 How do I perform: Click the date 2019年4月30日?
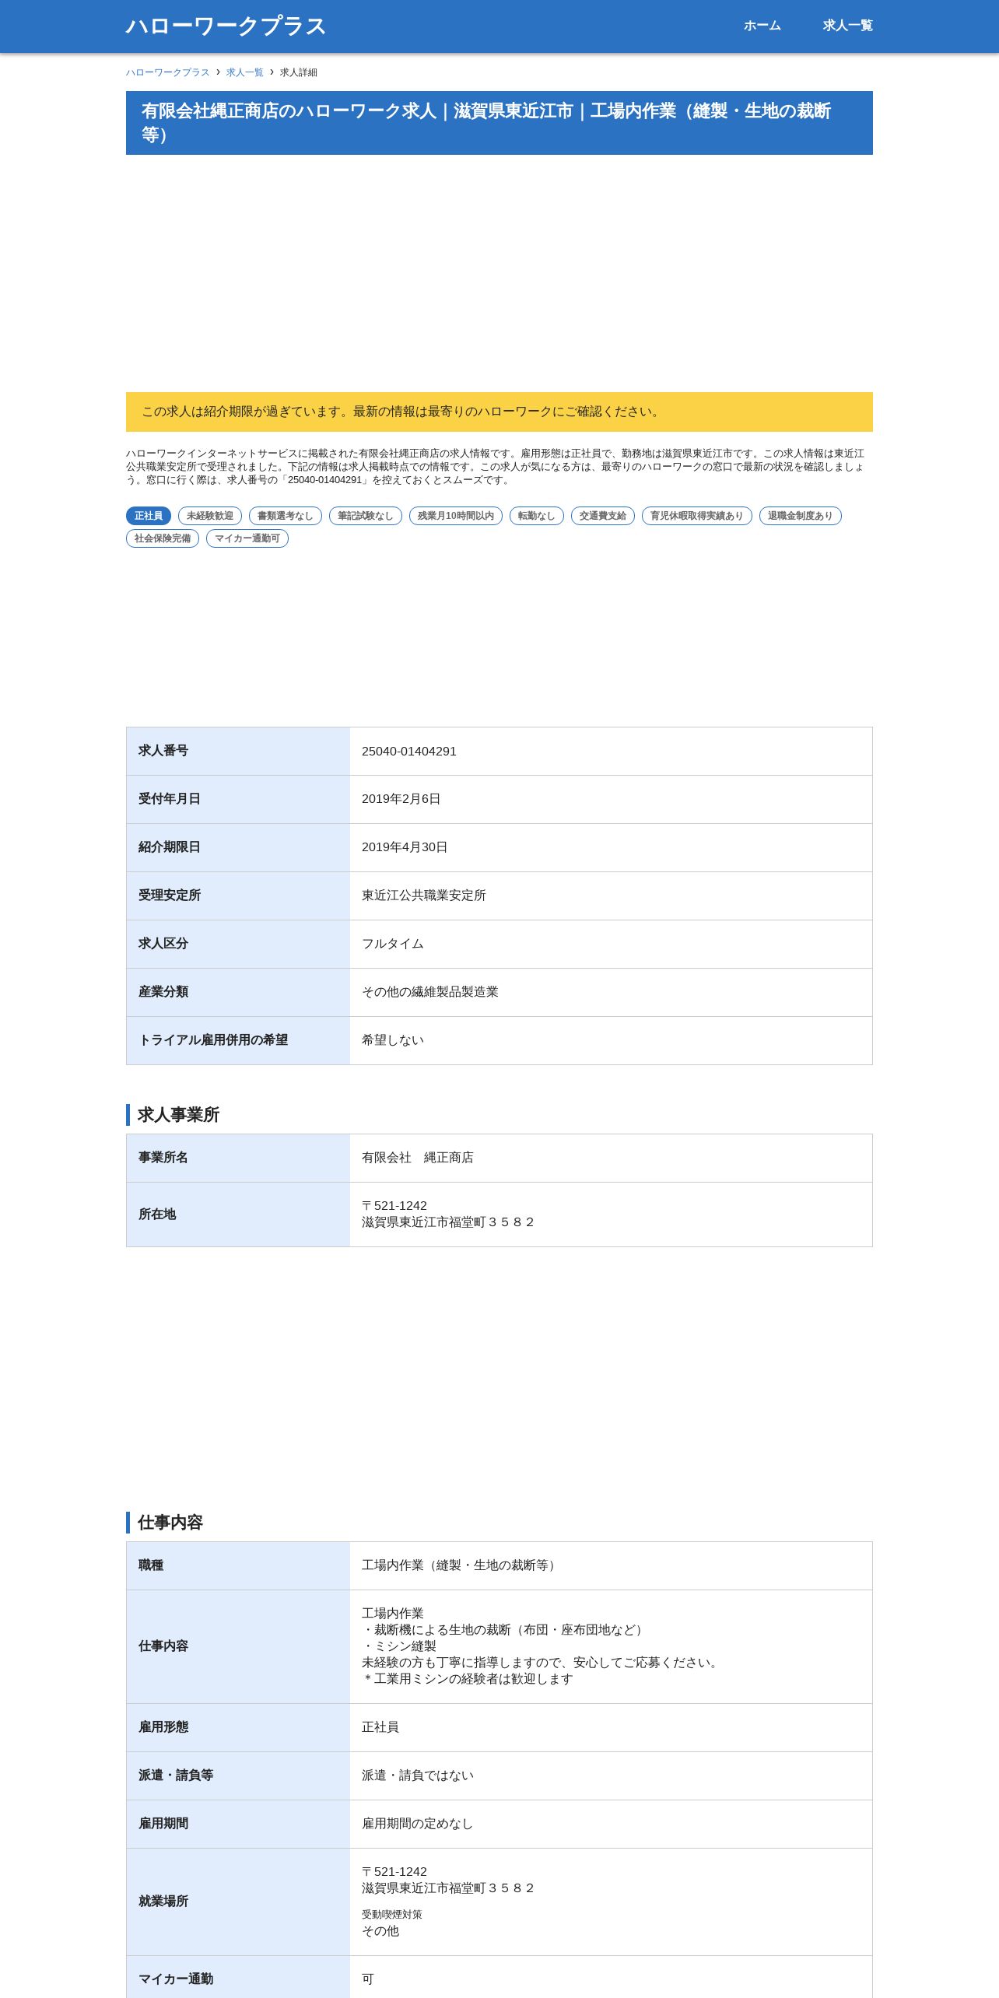tap(405, 847)
